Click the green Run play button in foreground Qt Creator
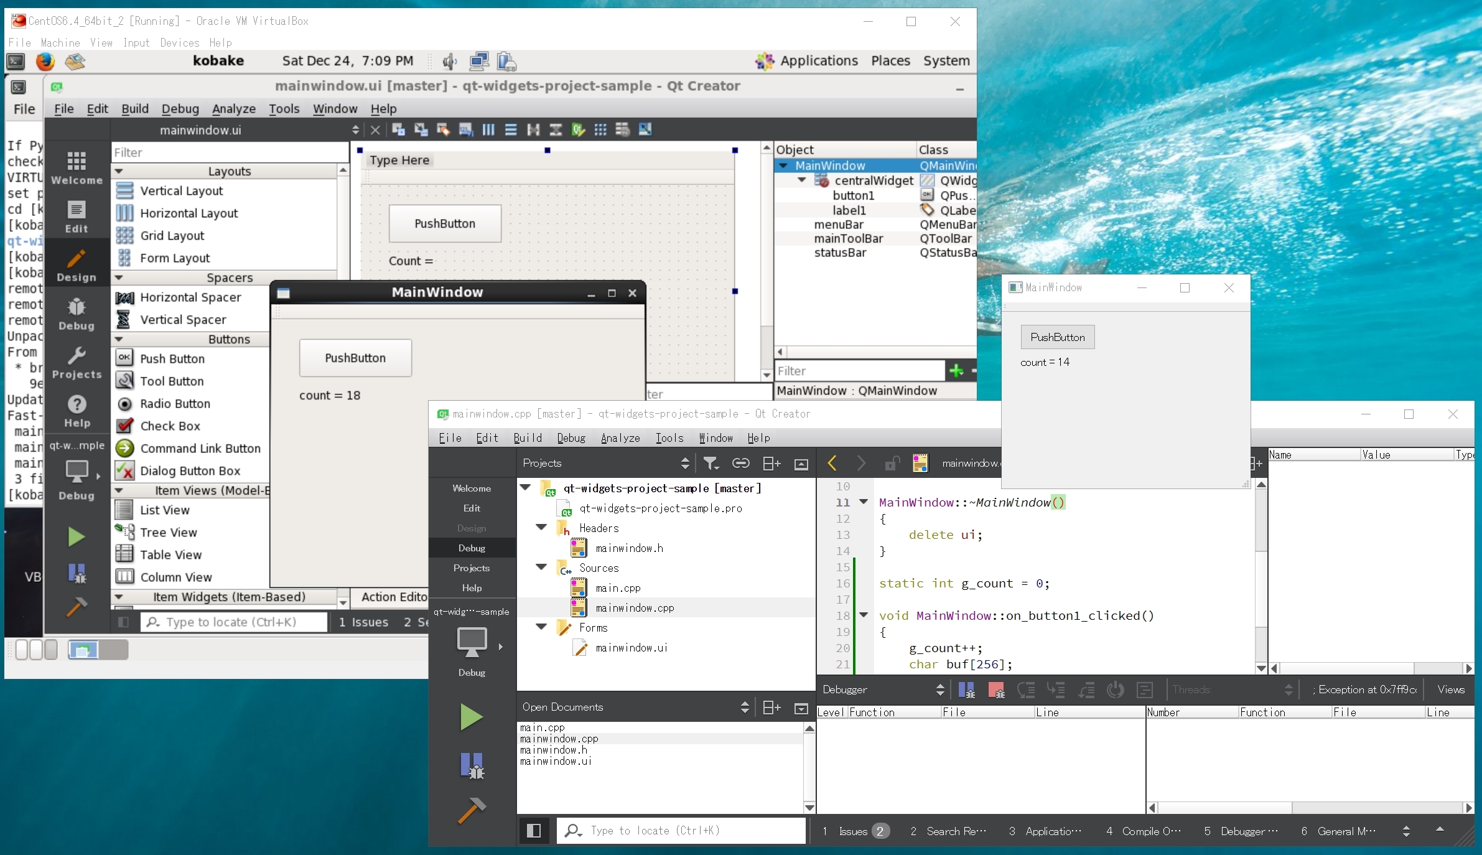Image resolution: width=1482 pixels, height=855 pixels. click(471, 717)
